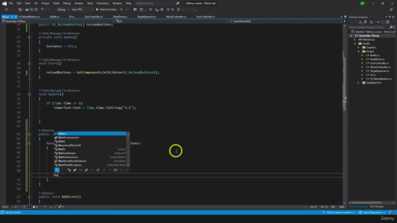Choose BufferedStream from the IntelliSense list
The width and height of the screenshot is (397, 223).
click(67, 153)
